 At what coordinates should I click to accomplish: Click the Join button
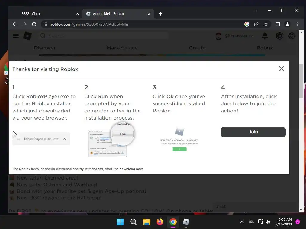pos(253,132)
